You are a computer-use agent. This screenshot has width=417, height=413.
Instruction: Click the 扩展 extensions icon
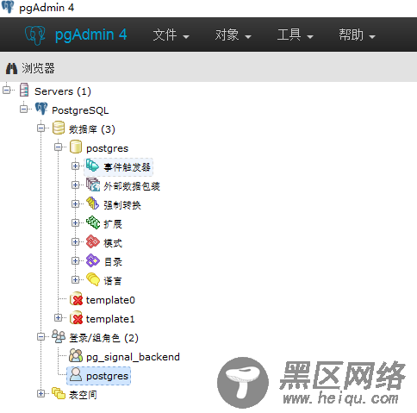click(x=93, y=222)
